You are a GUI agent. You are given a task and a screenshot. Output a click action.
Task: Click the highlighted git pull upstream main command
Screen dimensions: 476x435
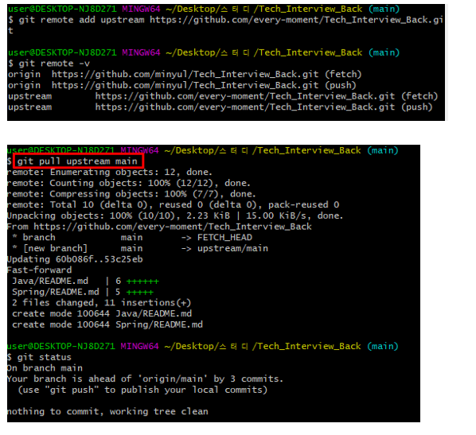point(78,161)
